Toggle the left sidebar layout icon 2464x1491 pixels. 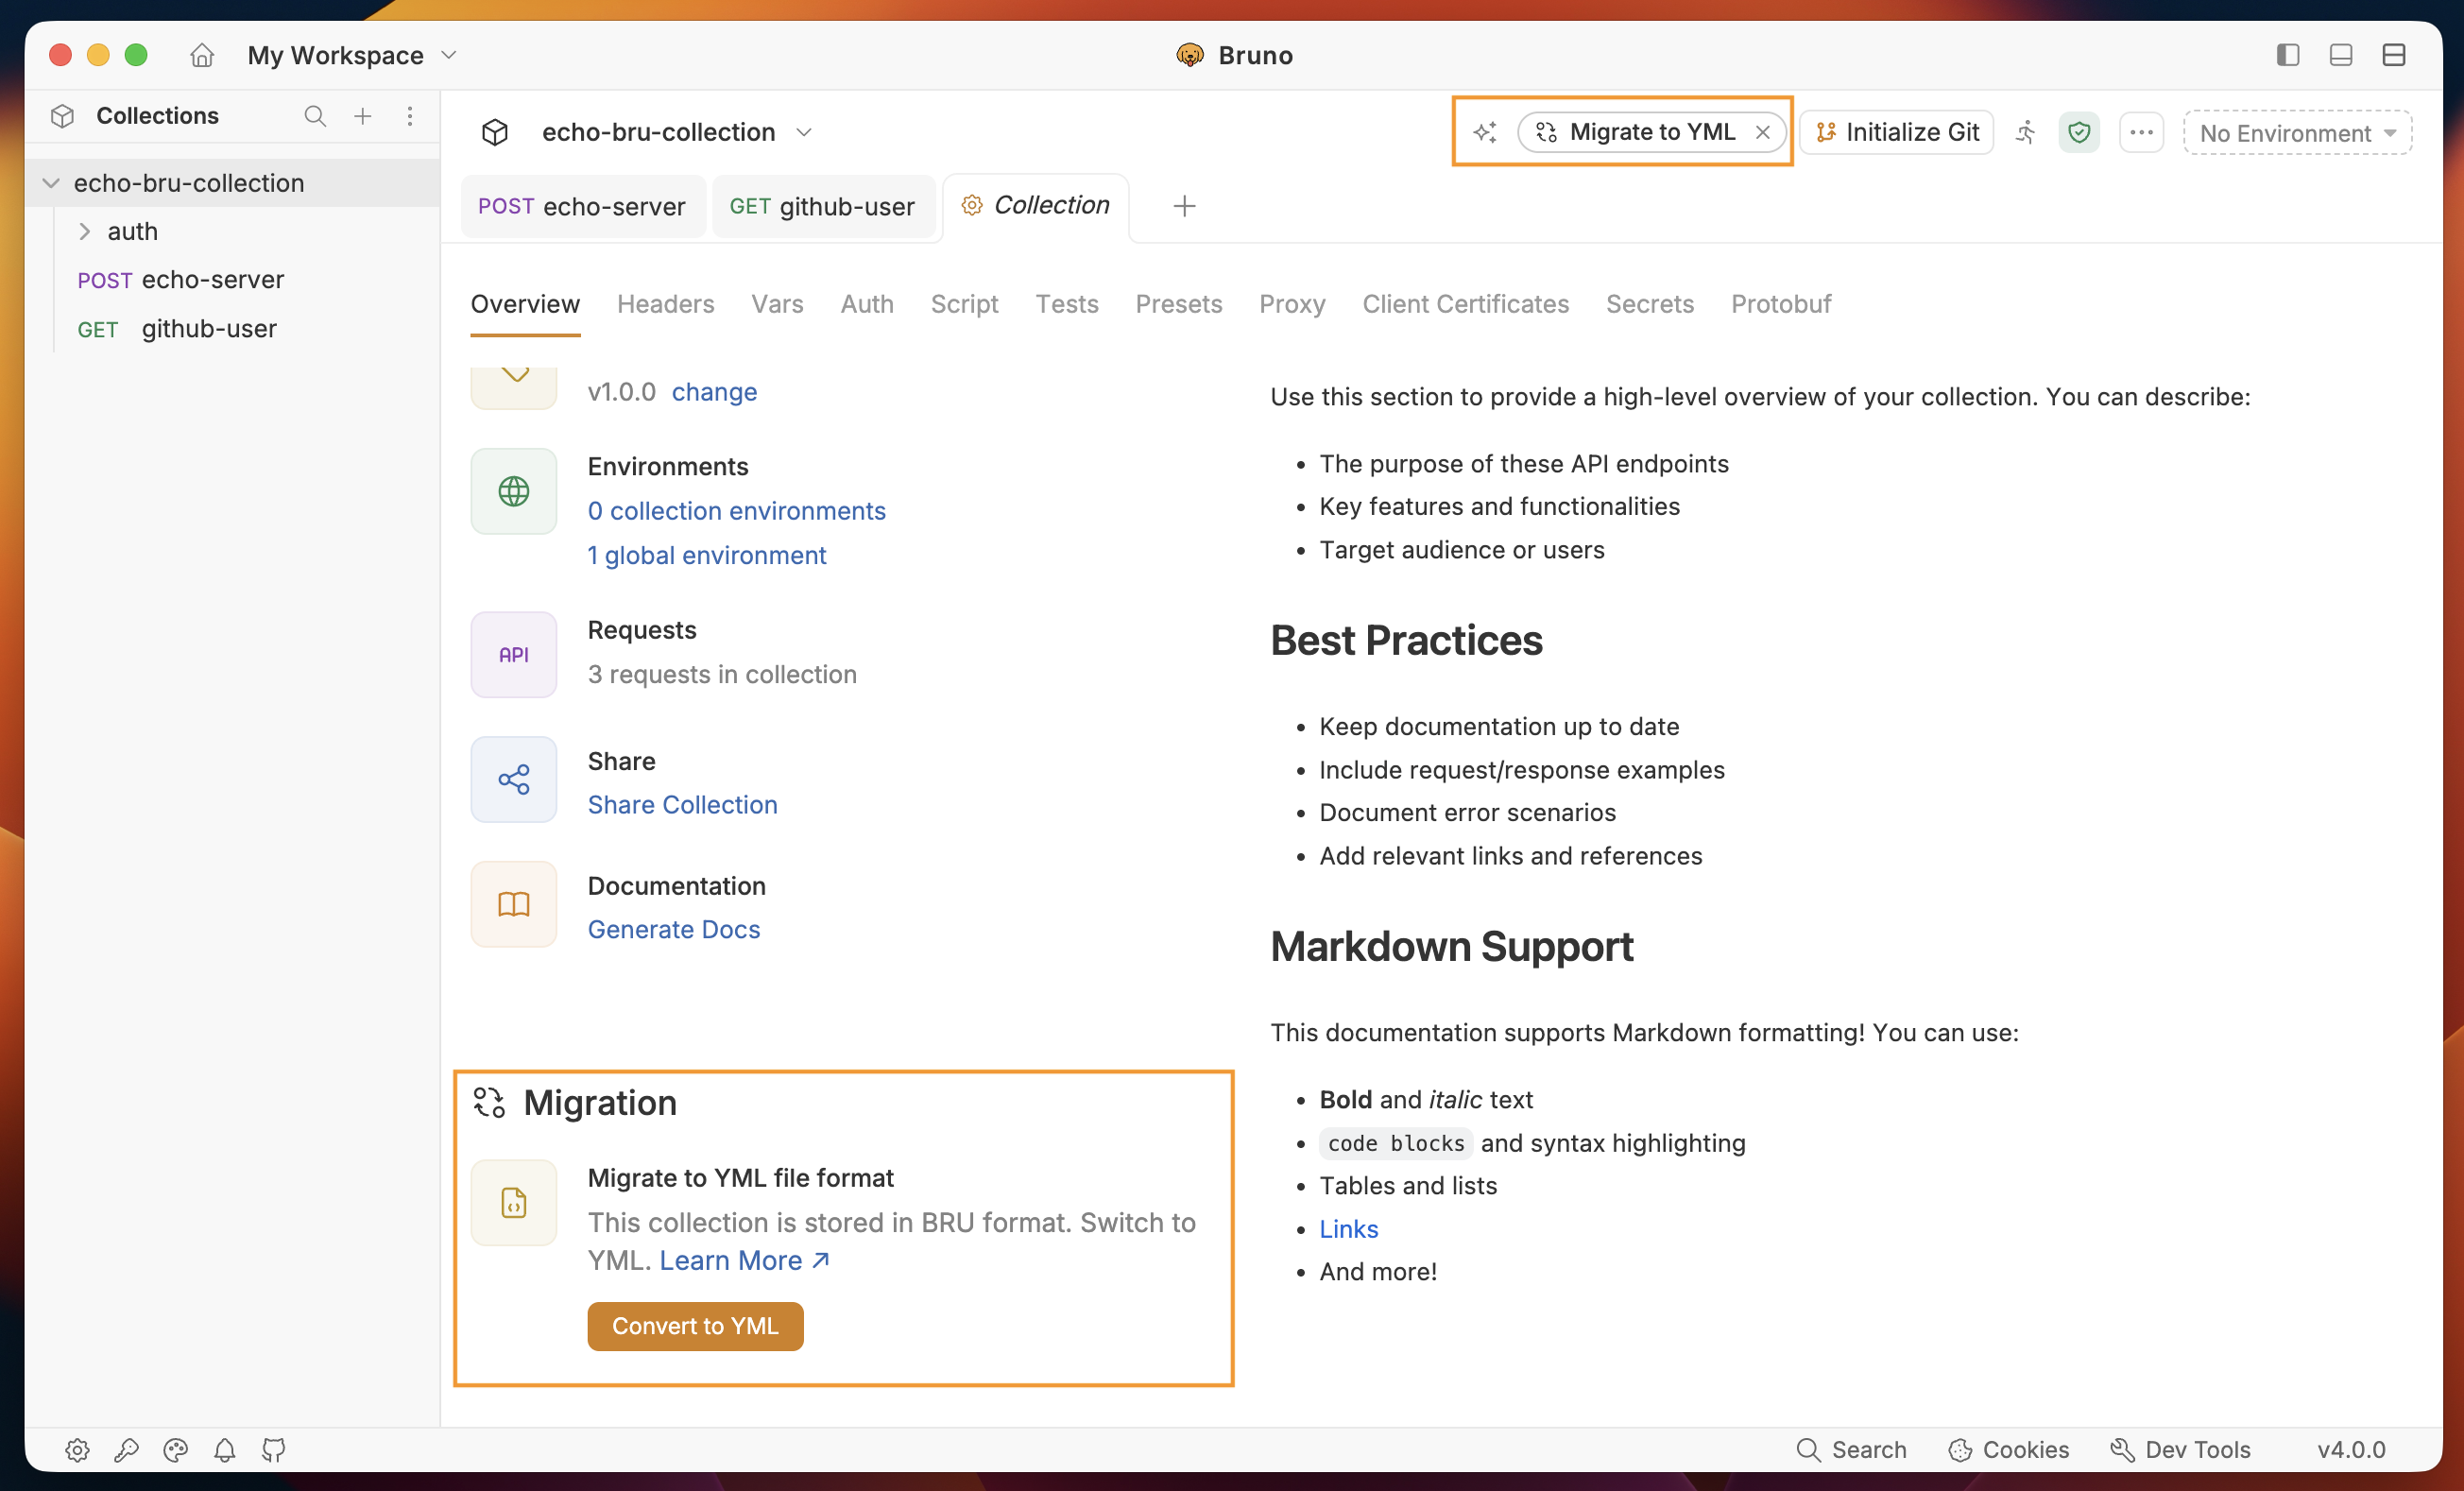click(2288, 55)
